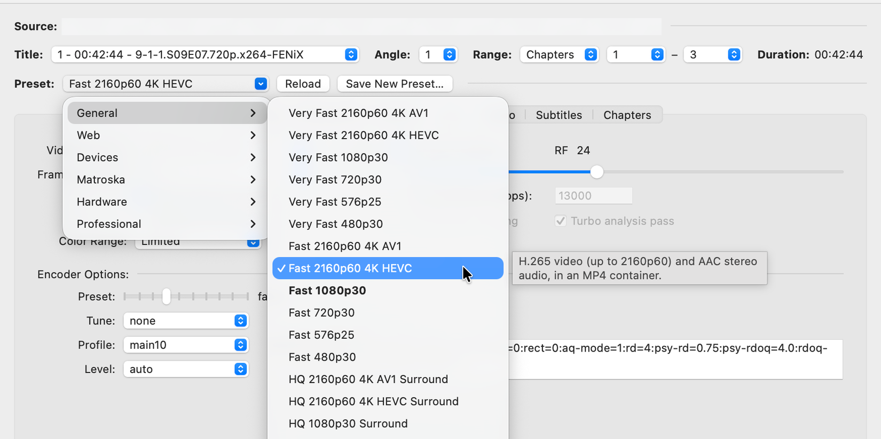
Task: Open the Range Chapters popup arrows
Action: tap(591, 54)
